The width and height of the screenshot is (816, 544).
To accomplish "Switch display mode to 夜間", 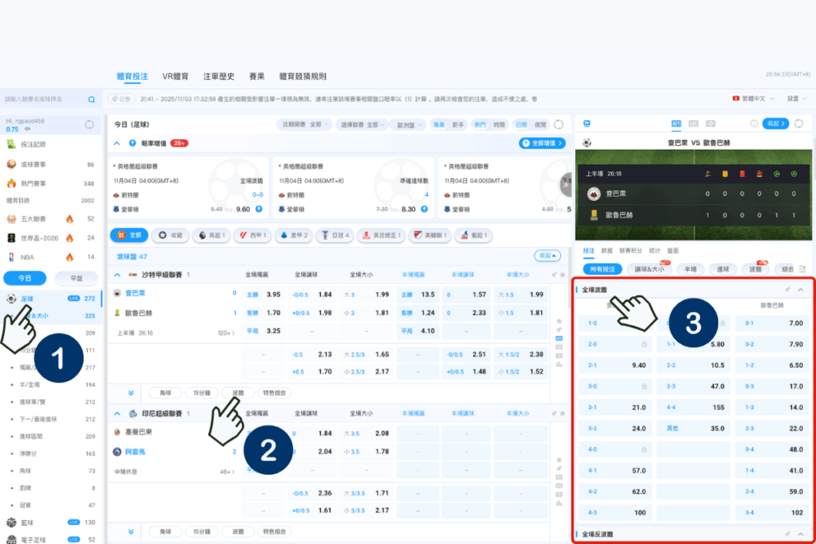I will (540, 124).
